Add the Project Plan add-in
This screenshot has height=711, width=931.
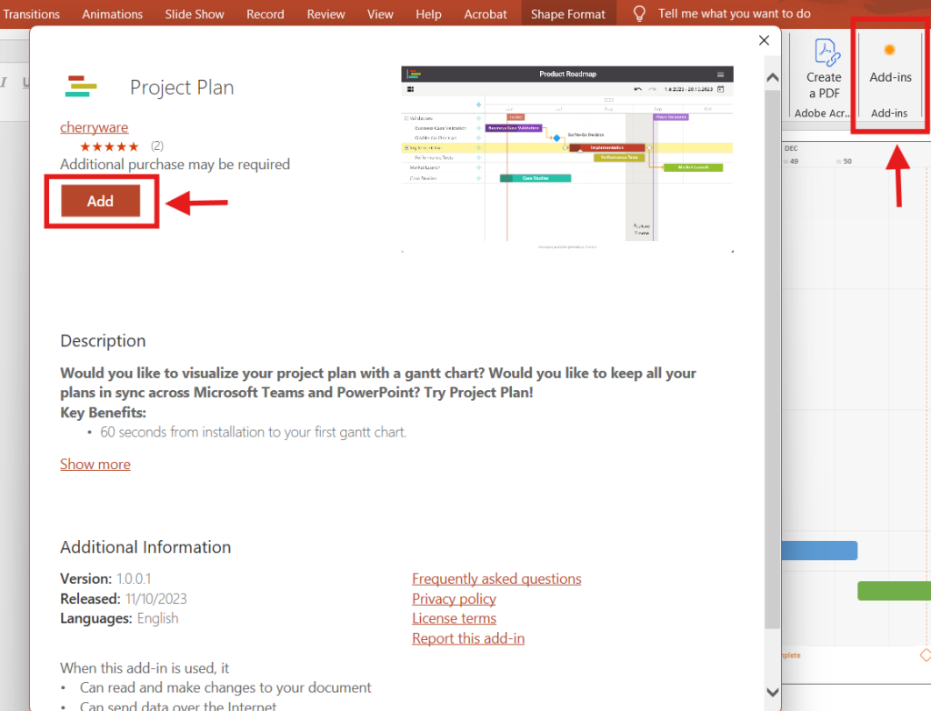point(100,201)
